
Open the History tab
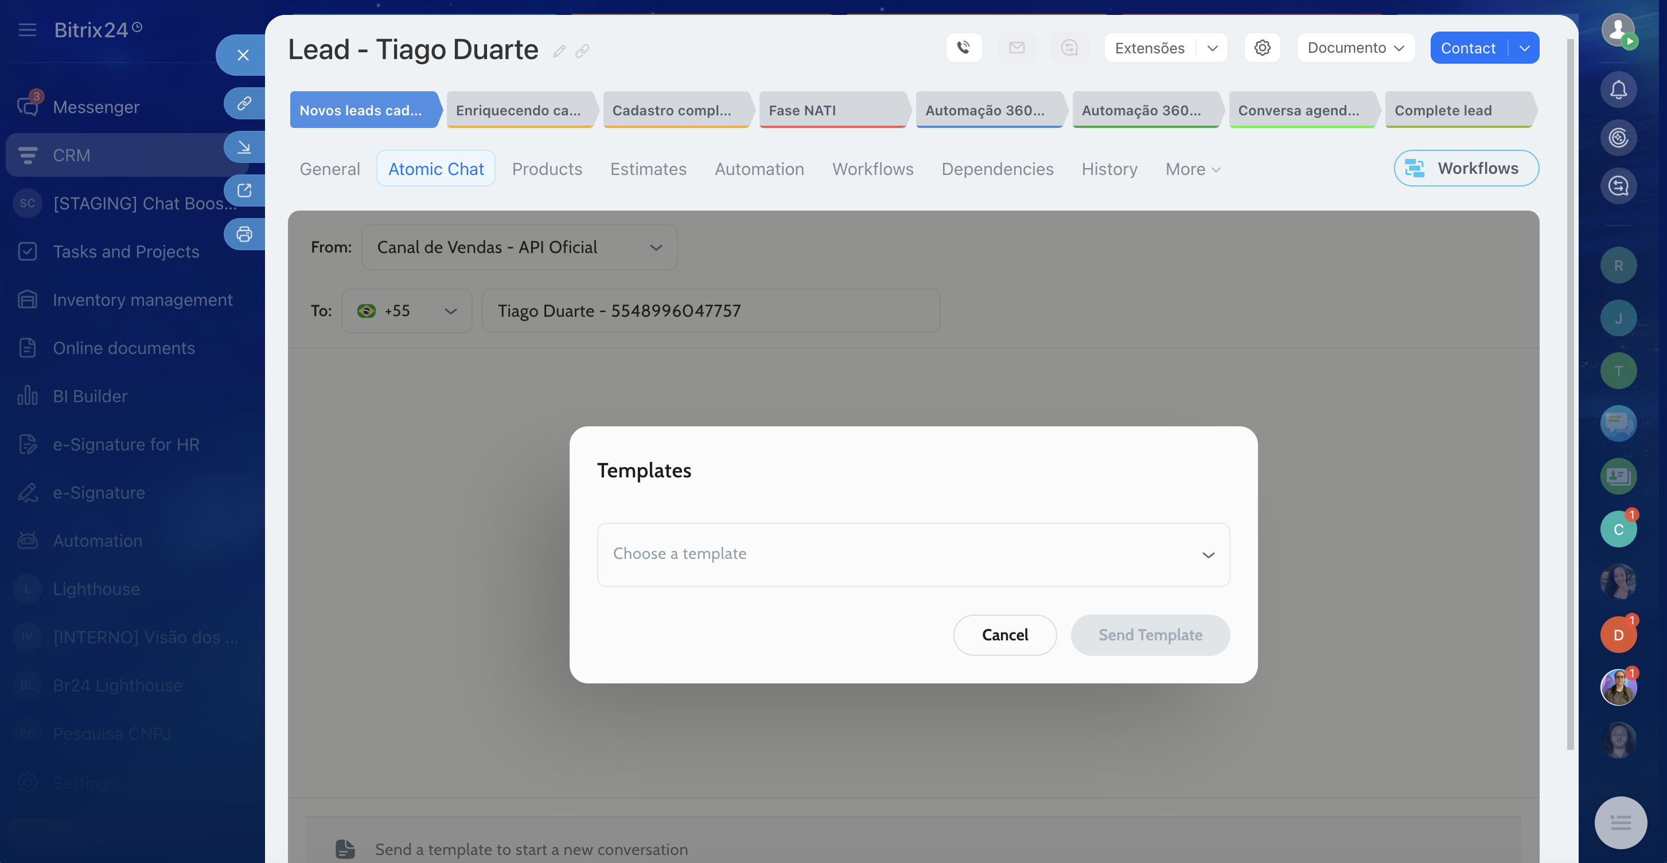[x=1109, y=169]
